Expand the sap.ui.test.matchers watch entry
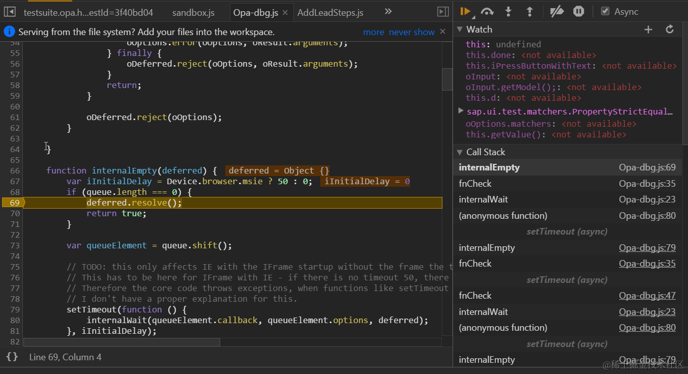The image size is (688, 374). tap(461, 110)
